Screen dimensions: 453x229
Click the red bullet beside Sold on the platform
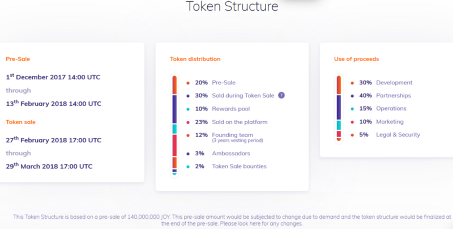(187, 122)
